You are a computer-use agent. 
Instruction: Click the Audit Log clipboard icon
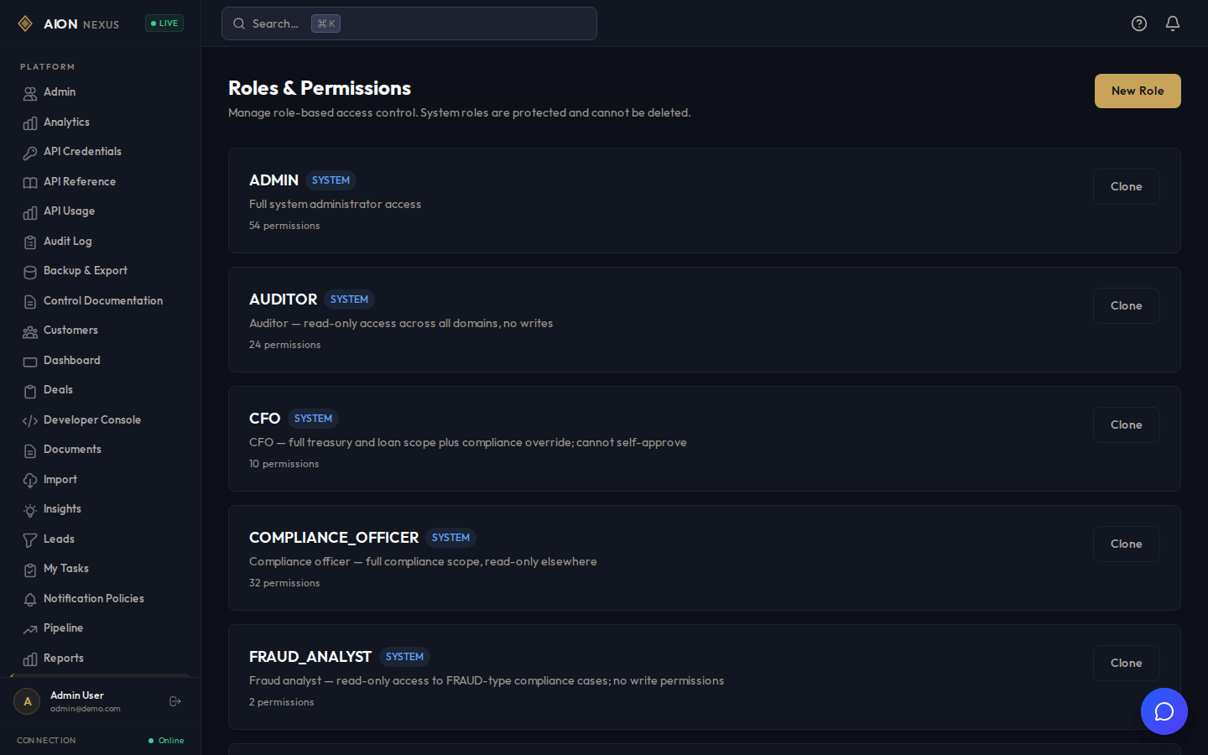tap(30, 242)
